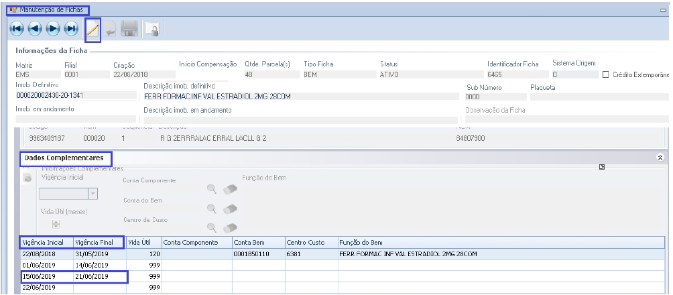Click the Conta Bem column header
This screenshot has width=673, height=295.
pos(258,242)
